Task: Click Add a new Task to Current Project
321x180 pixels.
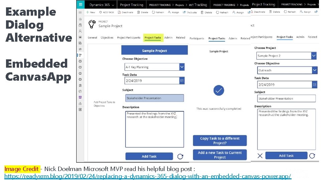Action: (x=220, y=155)
